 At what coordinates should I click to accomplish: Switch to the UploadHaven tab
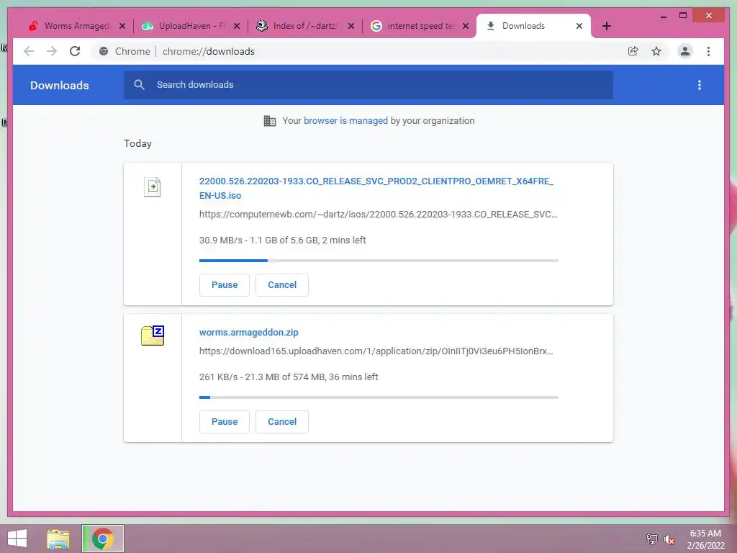(x=190, y=26)
